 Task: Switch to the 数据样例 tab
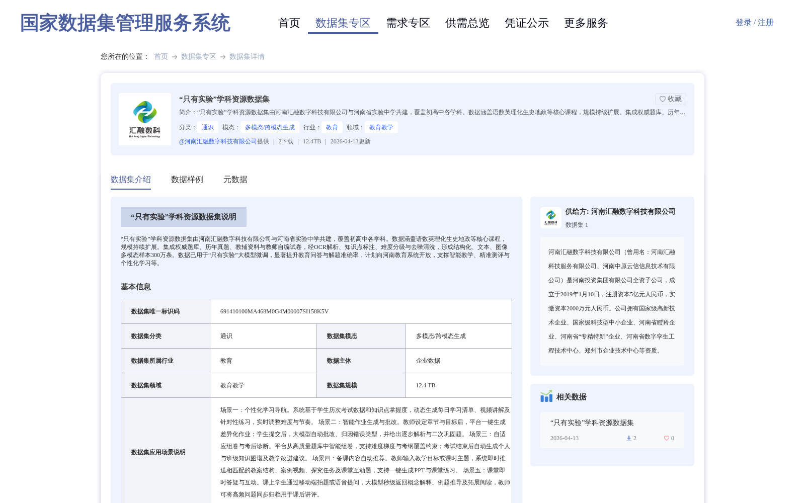187,180
